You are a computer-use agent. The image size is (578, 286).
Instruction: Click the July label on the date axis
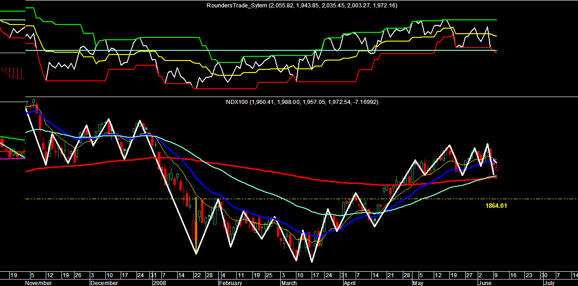[549, 283]
